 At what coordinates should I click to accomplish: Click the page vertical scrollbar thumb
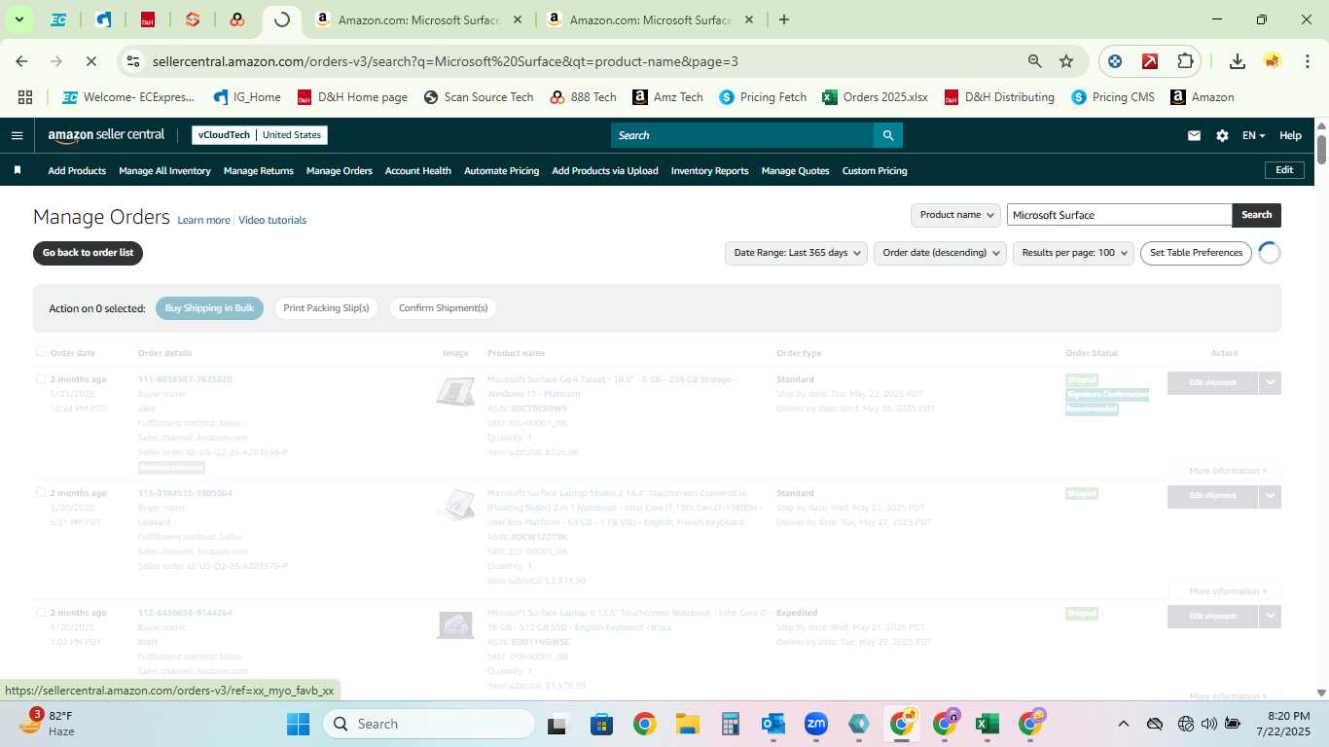click(x=1321, y=149)
